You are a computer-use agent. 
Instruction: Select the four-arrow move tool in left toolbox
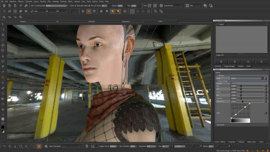[x=3, y=45]
